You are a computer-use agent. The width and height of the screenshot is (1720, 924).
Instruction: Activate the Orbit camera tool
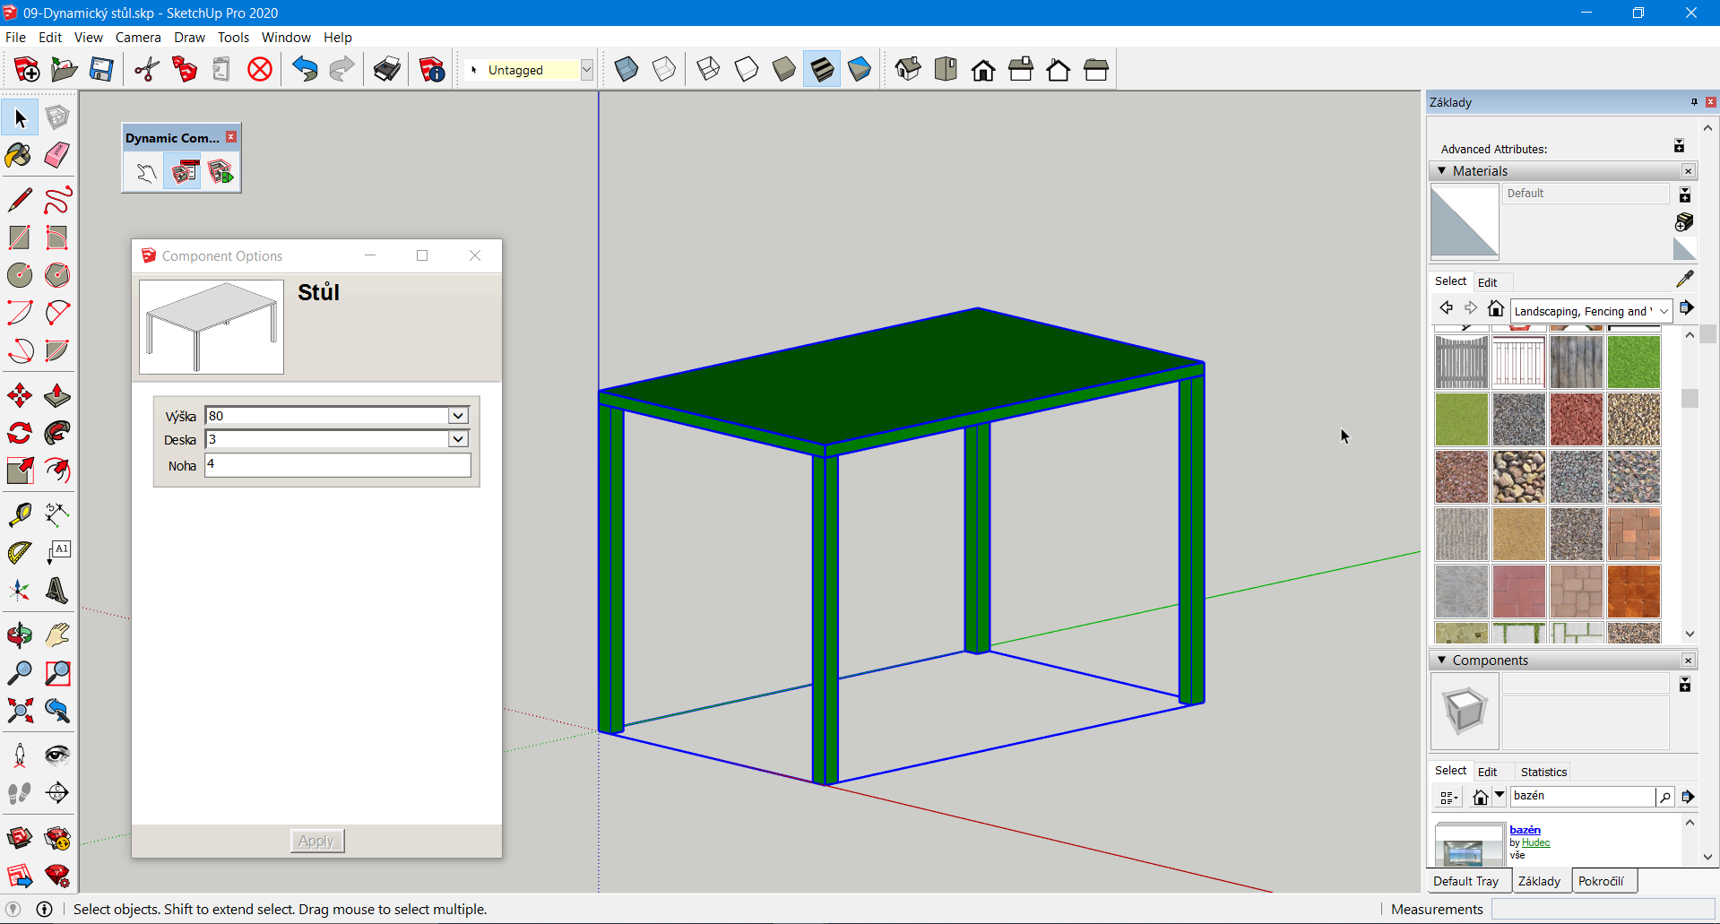click(19, 635)
